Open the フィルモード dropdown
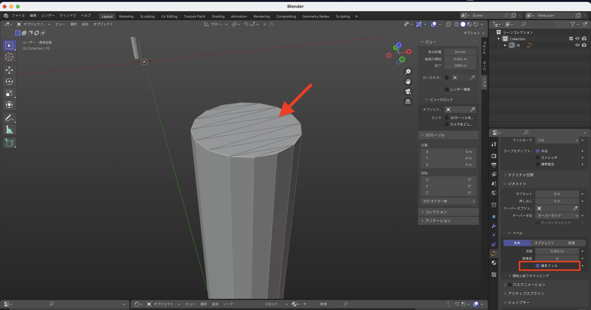This screenshot has width=591, height=310. [557, 140]
